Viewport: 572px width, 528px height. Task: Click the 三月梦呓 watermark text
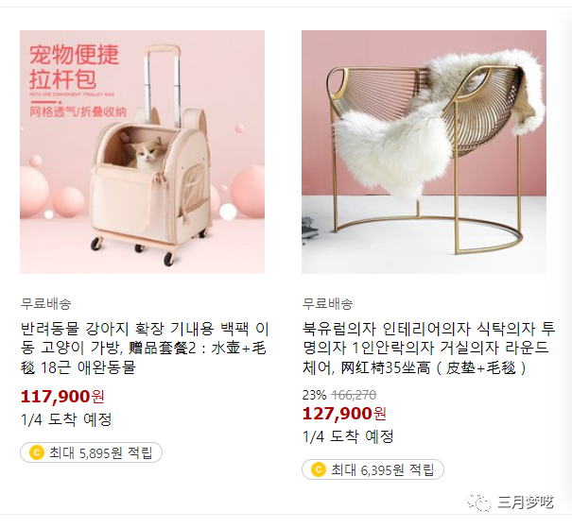[526, 502]
